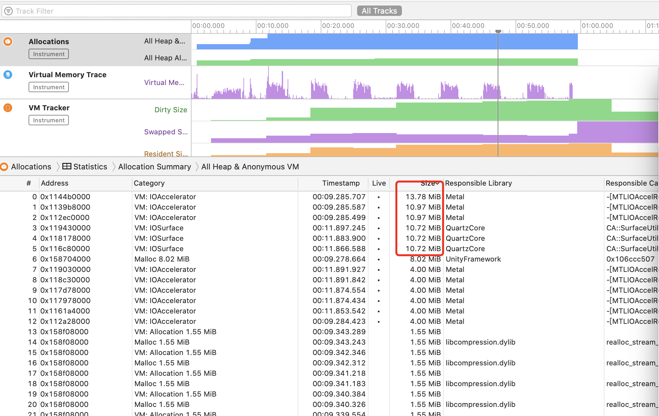Screen dimensions: 659x416
Task: Click the Live column header
Action: [x=379, y=183]
